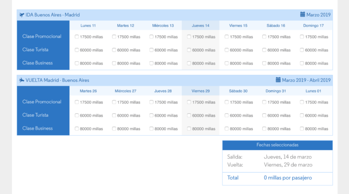The width and height of the screenshot is (349, 194).
Task: Check IDA Clase Promocional for Lunes 11
Action: point(77,36)
